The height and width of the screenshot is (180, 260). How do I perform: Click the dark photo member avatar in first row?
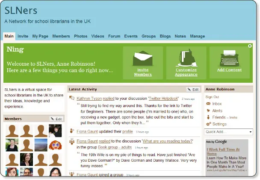click(55, 131)
